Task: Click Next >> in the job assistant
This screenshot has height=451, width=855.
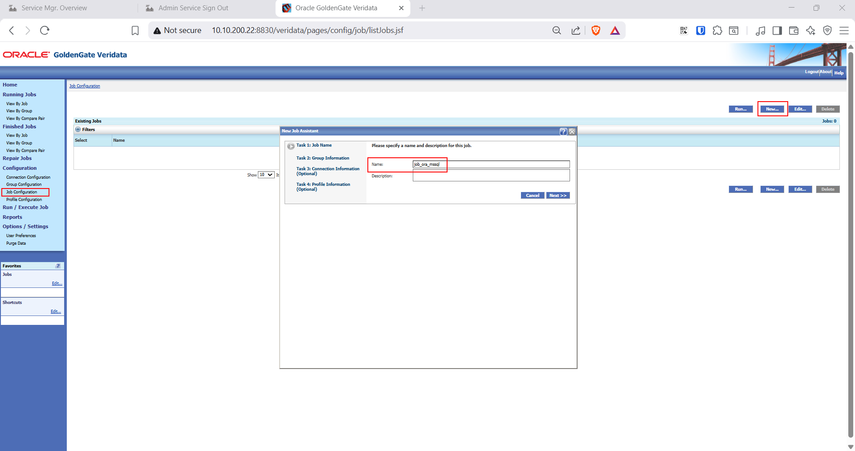Action: click(x=558, y=196)
